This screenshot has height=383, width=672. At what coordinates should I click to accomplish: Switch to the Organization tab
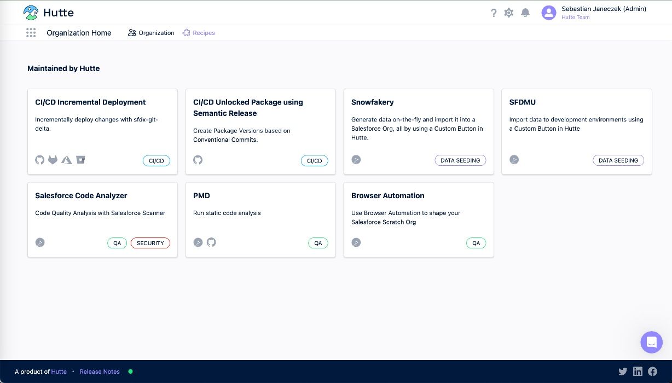pos(151,33)
